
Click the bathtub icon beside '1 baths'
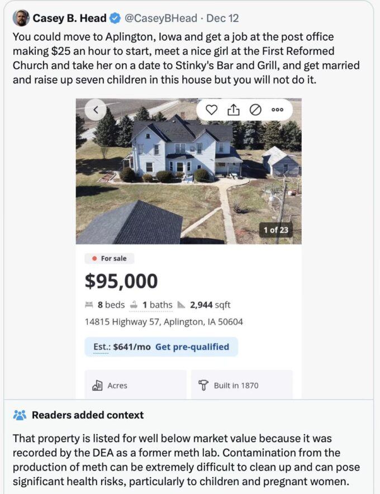click(134, 305)
